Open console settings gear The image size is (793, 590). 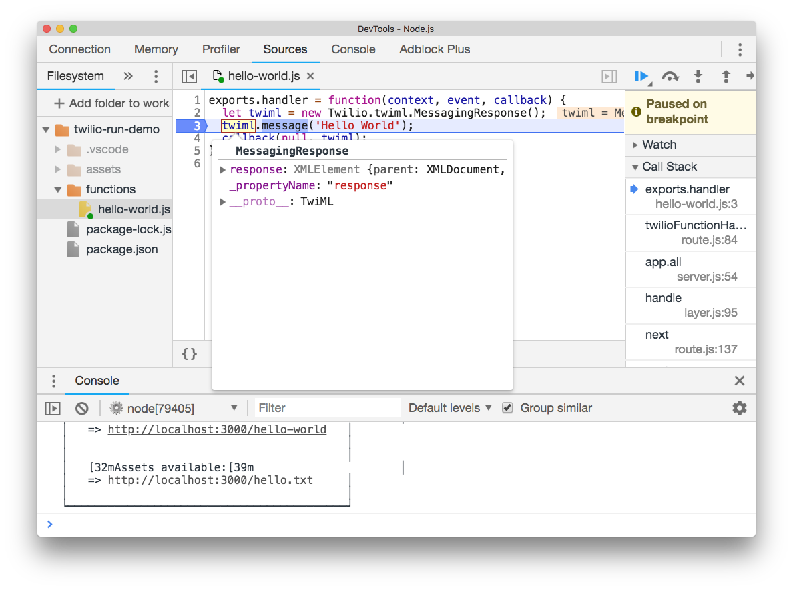click(740, 408)
